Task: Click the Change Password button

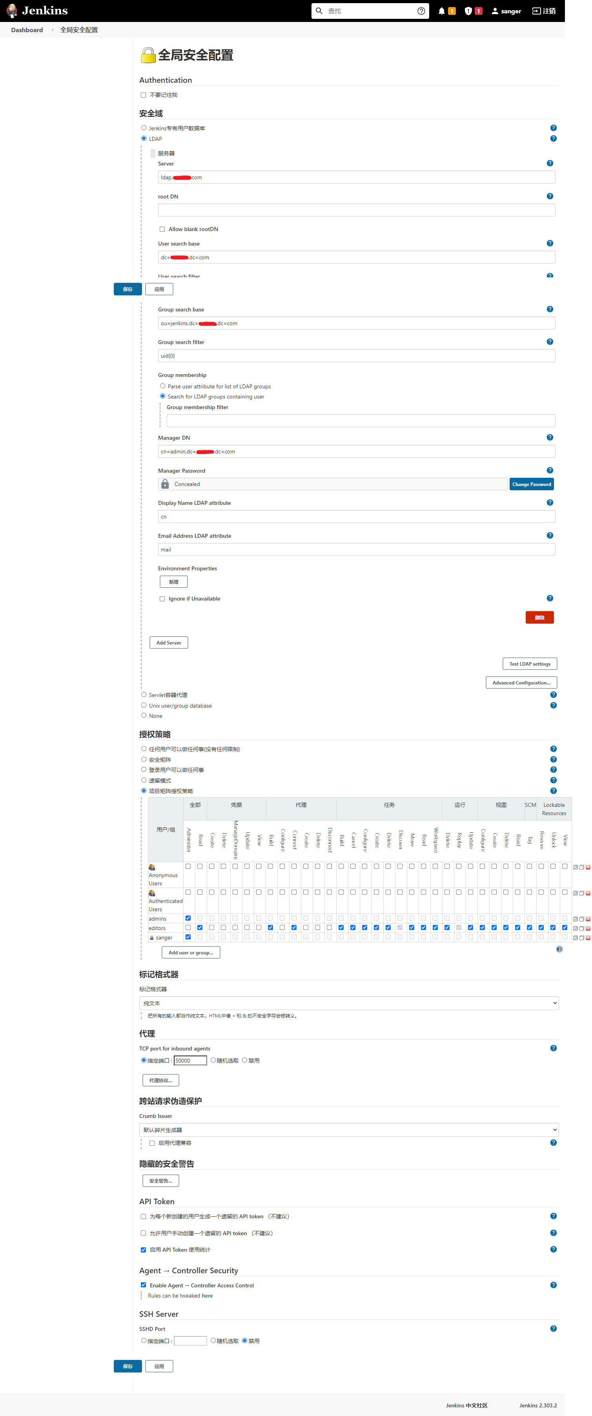Action: [531, 484]
